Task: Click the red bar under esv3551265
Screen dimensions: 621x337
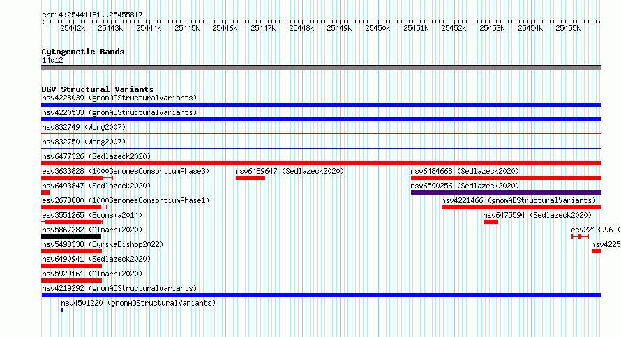Action: pos(73,222)
